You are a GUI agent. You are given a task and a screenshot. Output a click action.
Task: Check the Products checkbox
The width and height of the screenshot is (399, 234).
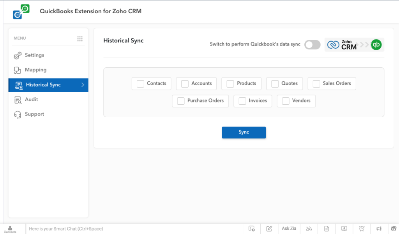tap(230, 84)
